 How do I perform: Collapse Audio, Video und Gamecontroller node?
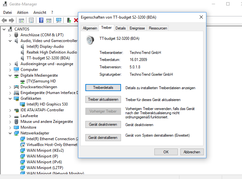pos(10,41)
